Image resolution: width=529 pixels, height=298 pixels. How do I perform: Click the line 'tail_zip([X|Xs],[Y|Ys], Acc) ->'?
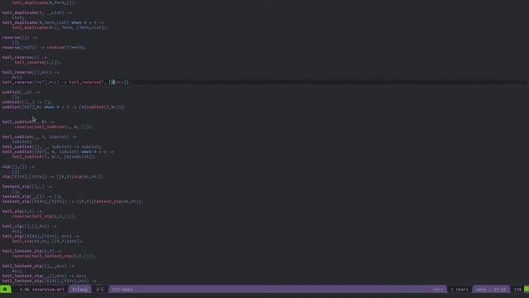click(41, 236)
